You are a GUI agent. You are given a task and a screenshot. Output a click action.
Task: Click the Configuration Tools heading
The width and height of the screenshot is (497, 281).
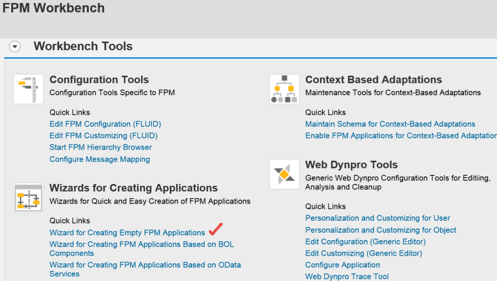tap(99, 79)
